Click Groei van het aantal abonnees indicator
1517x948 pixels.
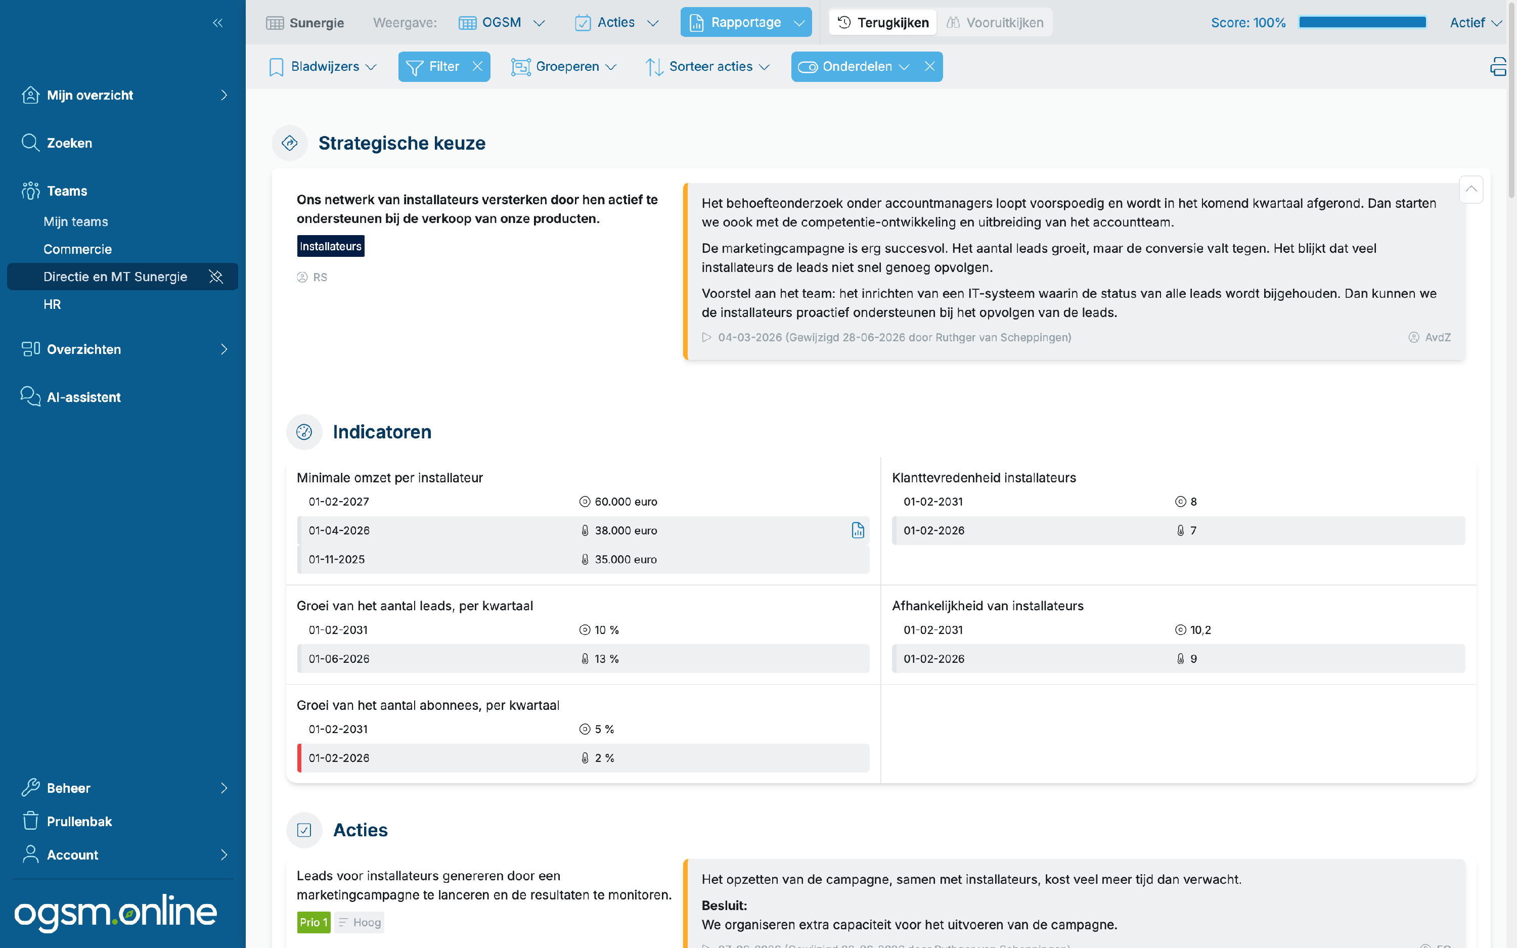[x=427, y=705]
